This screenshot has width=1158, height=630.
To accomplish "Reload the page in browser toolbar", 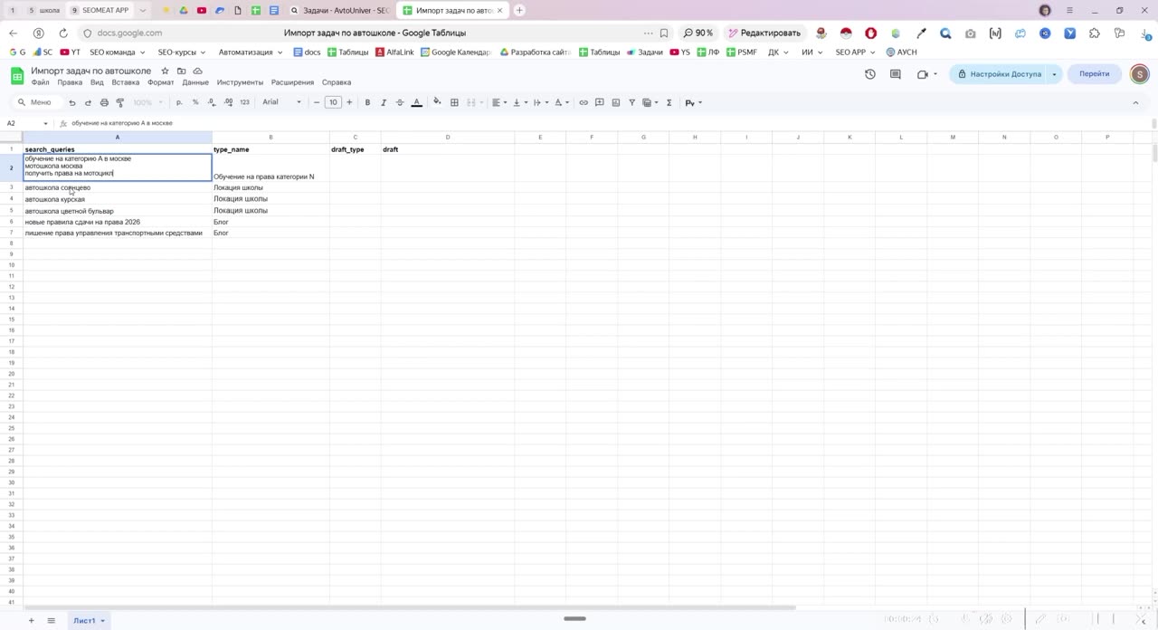I will coord(63,33).
